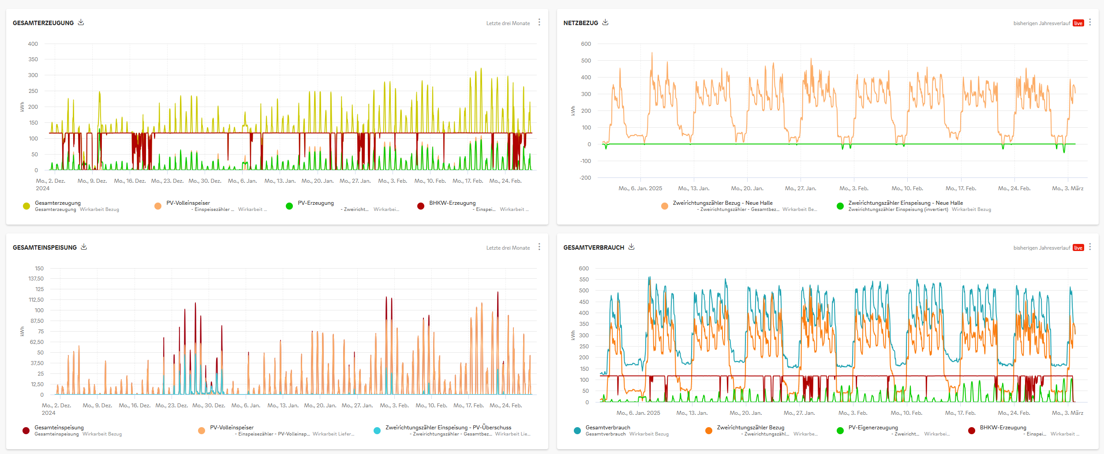Toggle Gesamtverbrauch series in the legend

click(607, 428)
